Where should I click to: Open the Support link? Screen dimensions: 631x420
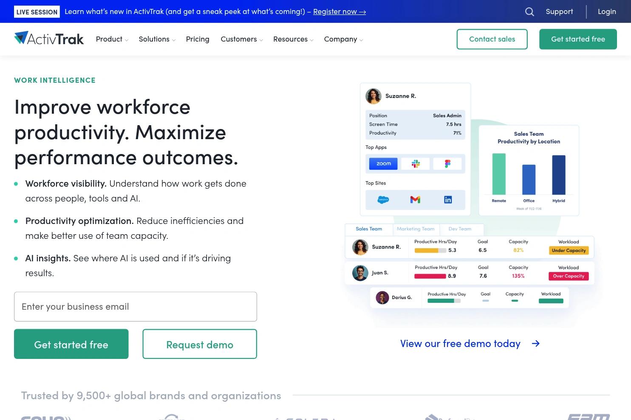click(559, 12)
